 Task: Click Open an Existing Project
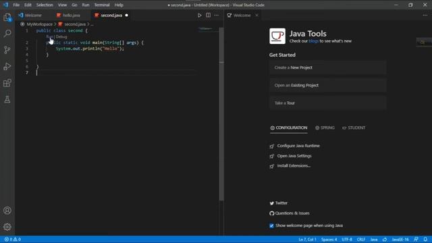pos(327,86)
